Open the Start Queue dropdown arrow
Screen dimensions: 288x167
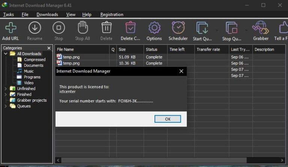point(217,30)
